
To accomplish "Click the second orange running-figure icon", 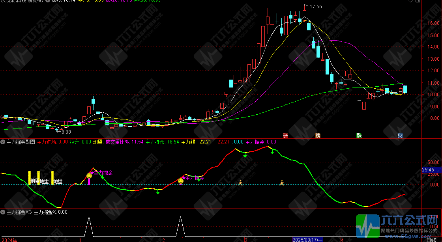I will click(282, 182).
